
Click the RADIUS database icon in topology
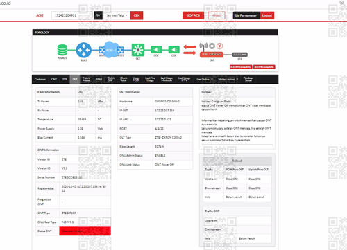(x=62, y=50)
